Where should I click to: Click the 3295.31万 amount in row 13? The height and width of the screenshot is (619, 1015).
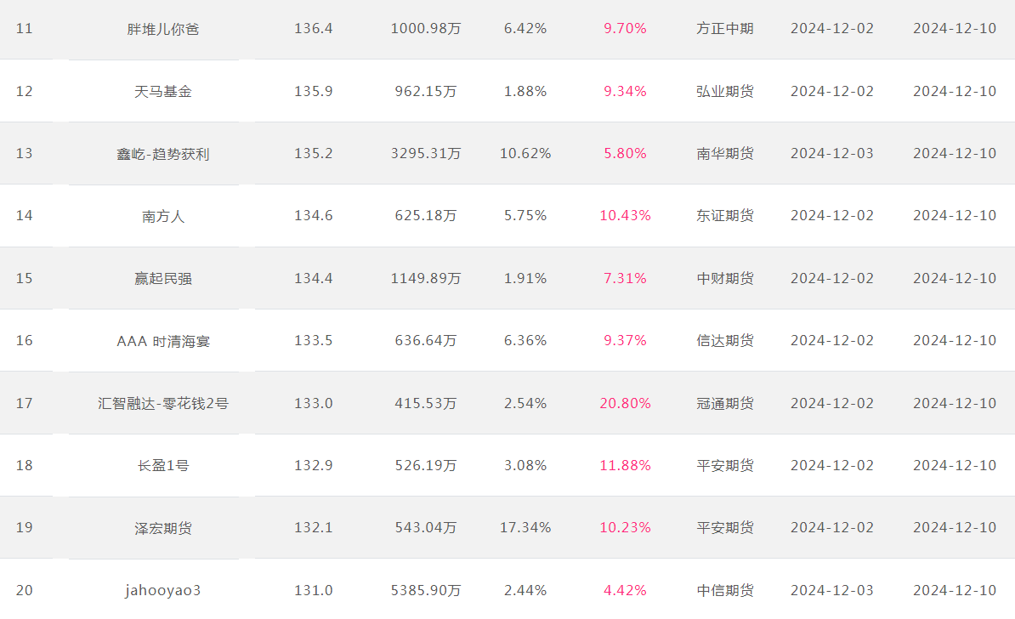pos(426,153)
